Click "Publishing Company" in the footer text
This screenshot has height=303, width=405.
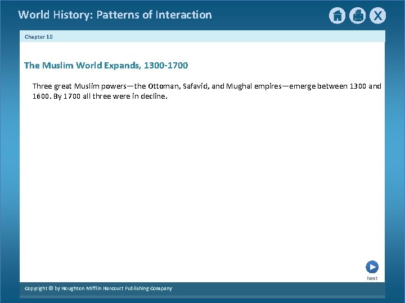click(x=148, y=288)
